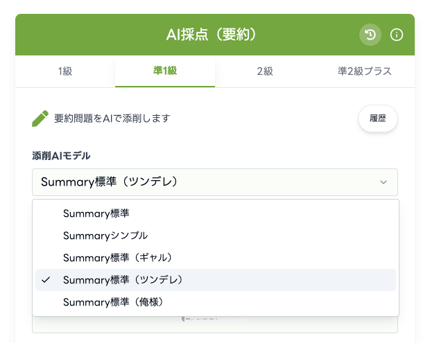Open the info icon in green header
Screen dimensions: 430x343
pos(397,35)
